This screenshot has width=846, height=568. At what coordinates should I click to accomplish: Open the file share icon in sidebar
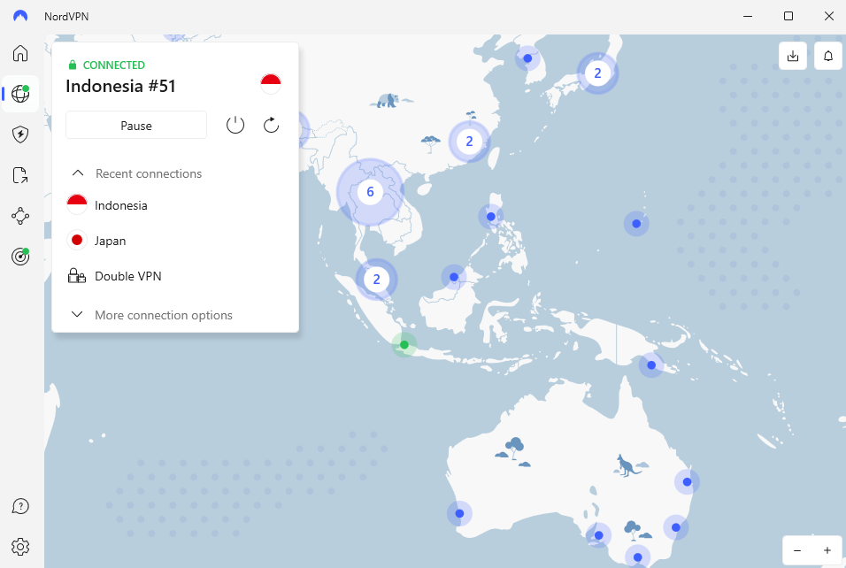point(20,175)
